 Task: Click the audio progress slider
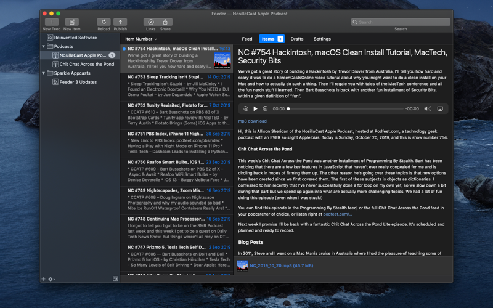click(345, 109)
